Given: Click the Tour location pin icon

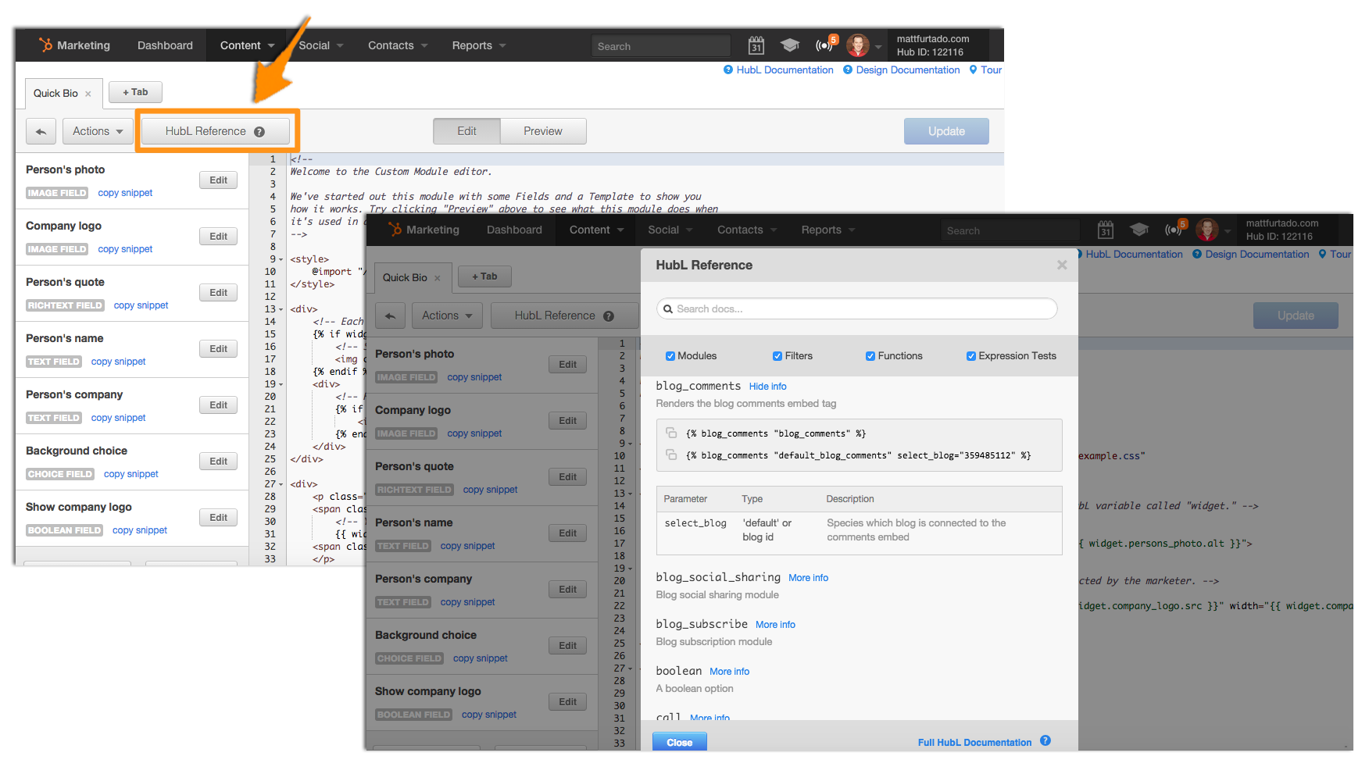Looking at the screenshot, I should click(971, 70).
